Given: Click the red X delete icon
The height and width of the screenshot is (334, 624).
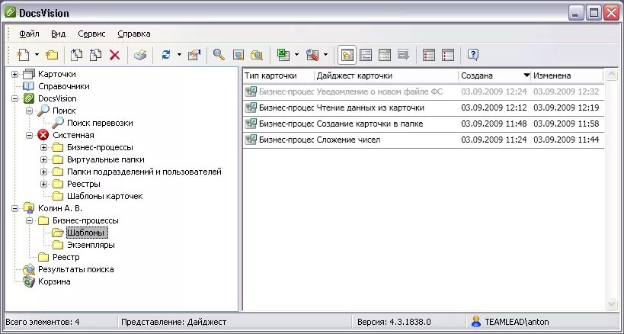Looking at the screenshot, I should click(x=114, y=55).
